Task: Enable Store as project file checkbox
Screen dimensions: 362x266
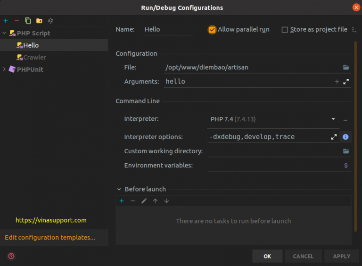Action: click(285, 30)
